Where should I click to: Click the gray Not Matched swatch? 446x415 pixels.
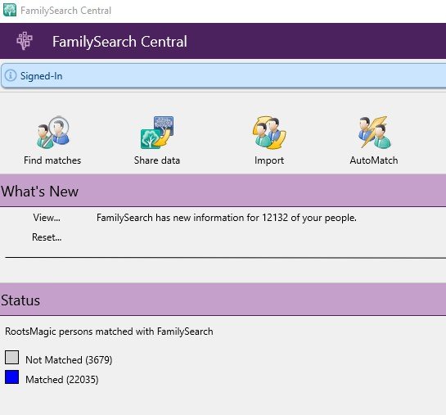(x=12, y=357)
